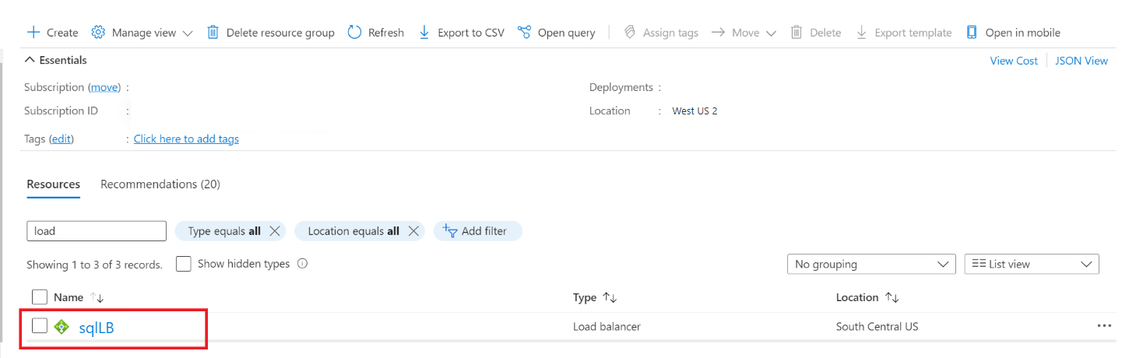This screenshot has width=1136, height=358.
Task: Click the filter field containing 'load'
Action: click(97, 231)
